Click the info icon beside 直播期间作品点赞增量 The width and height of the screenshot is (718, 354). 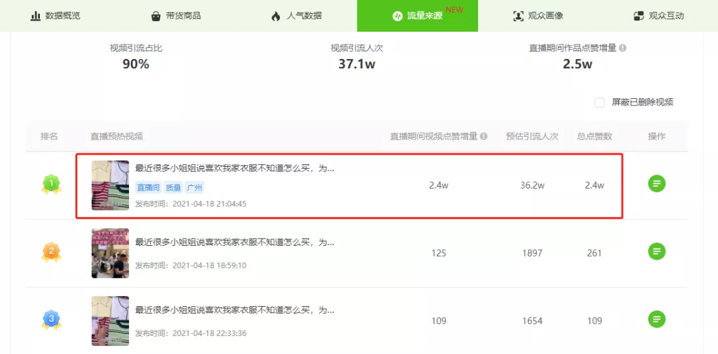click(623, 48)
